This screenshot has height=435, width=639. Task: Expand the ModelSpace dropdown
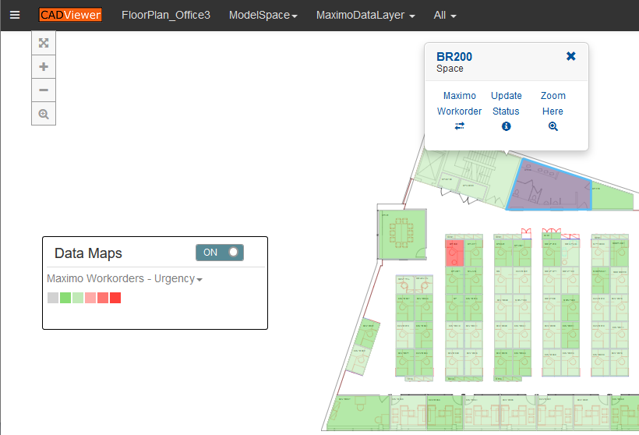point(263,16)
